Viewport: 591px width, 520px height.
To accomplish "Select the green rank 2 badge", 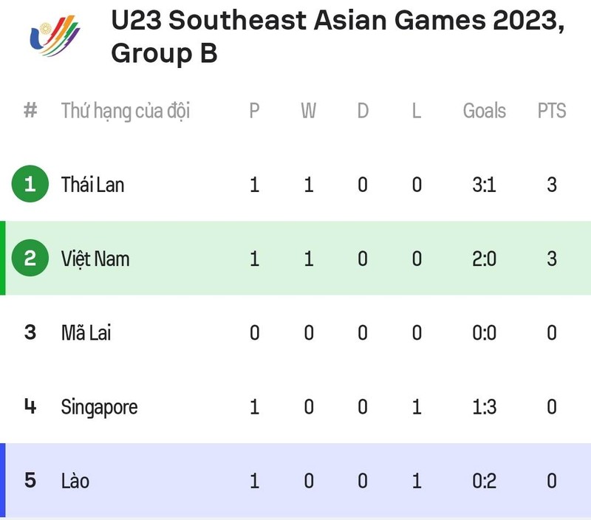I will [x=30, y=258].
